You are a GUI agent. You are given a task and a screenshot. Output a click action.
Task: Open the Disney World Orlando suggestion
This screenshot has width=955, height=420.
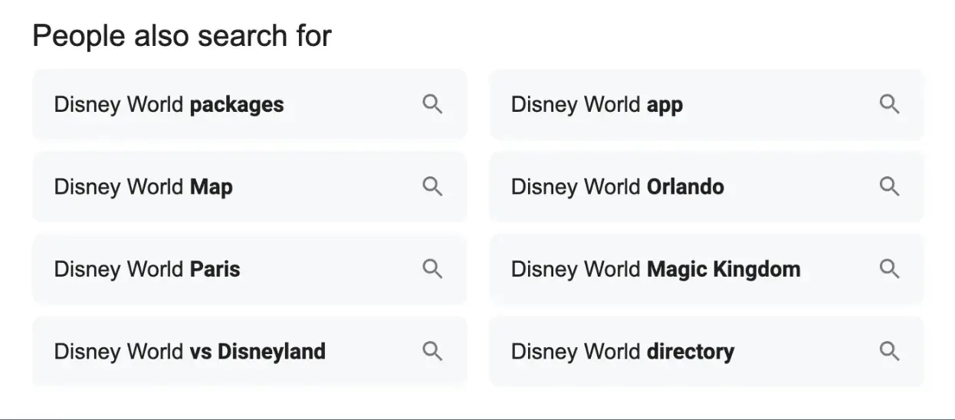(707, 186)
